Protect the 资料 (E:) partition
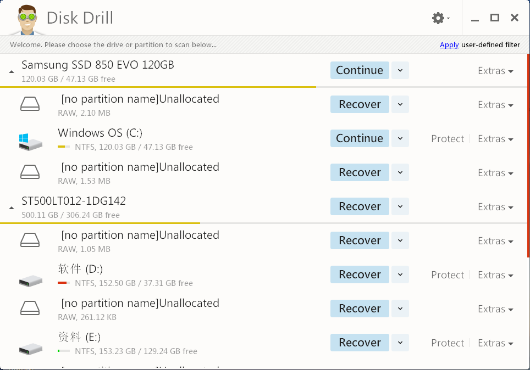This screenshot has height=370, width=530. point(448,343)
